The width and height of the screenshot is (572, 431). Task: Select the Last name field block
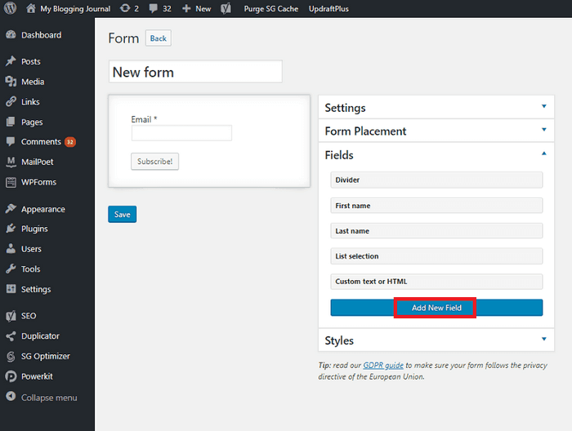(x=436, y=231)
